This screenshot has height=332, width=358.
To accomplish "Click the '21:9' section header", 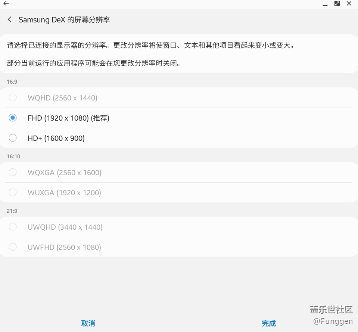I will 12,211.
